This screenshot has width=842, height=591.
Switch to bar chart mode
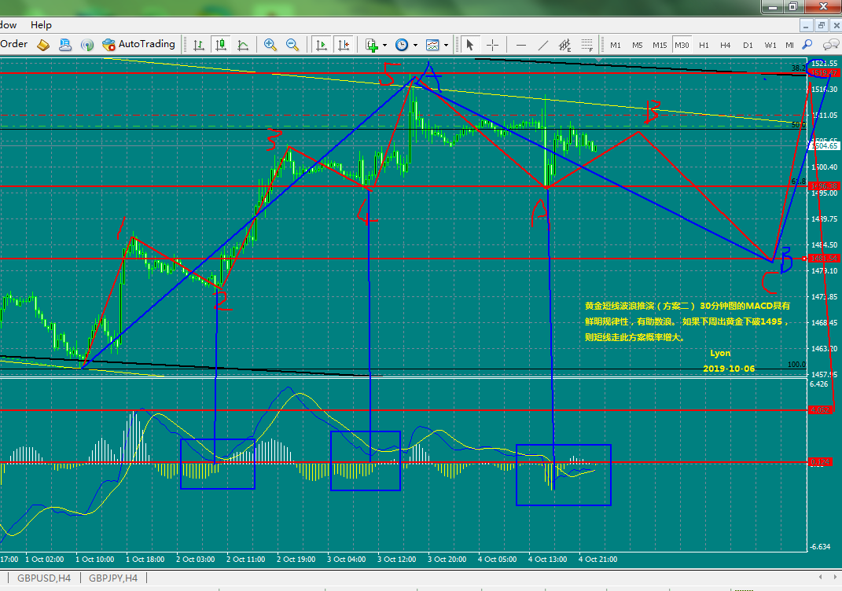199,45
